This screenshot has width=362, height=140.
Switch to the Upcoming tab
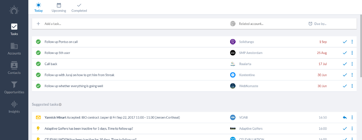(x=59, y=8)
